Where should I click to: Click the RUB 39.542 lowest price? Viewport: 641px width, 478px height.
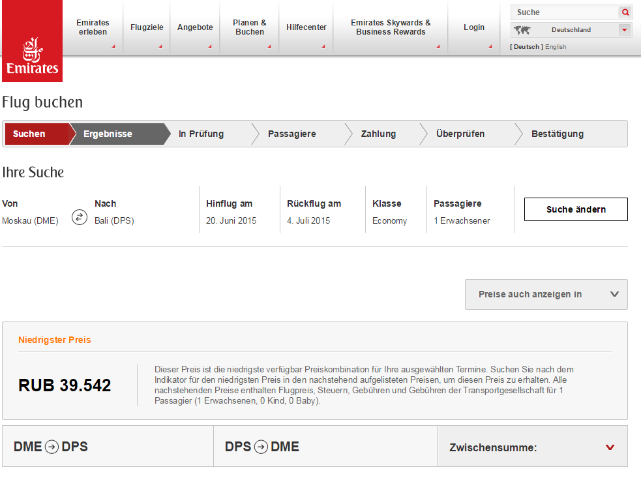pyautogui.click(x=65, y=385)
